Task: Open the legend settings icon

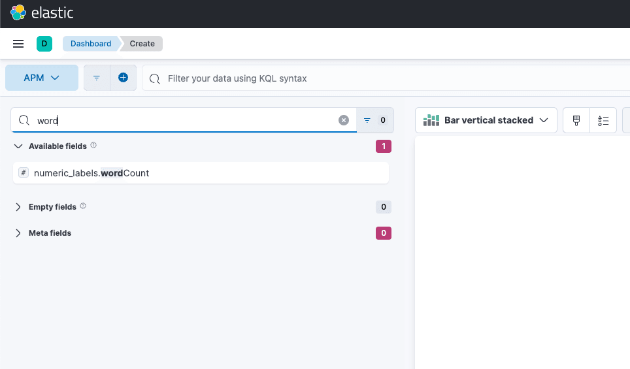Action: pos(603,120)
